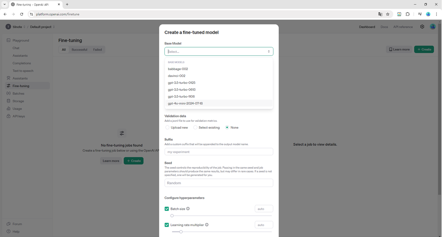
Task: Open the Docs menu item
Action: 384,27
